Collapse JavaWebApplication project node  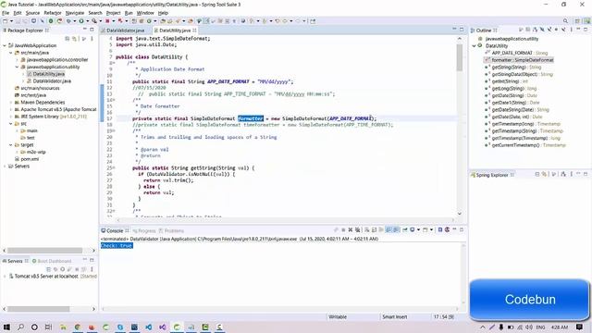5,45
